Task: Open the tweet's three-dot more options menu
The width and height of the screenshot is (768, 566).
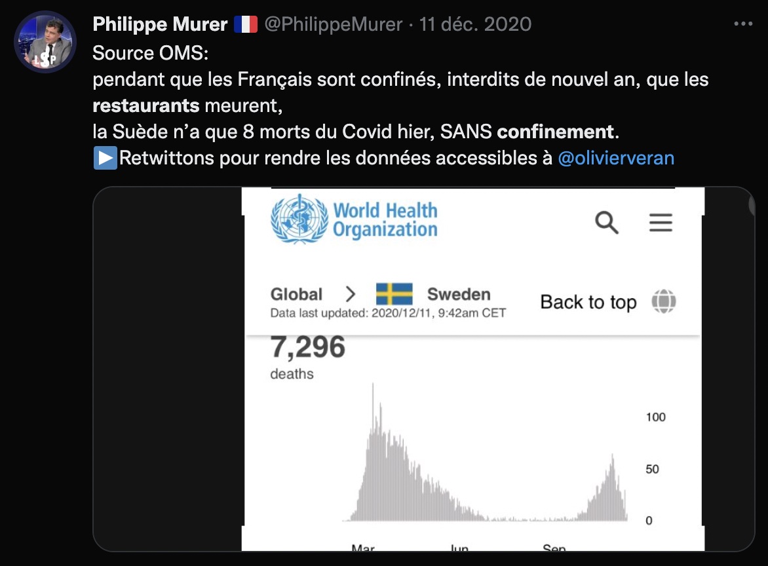Action: tap(743, 24)
